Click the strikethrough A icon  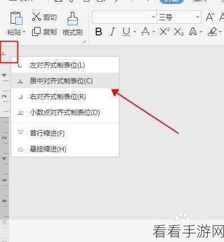point(146,32)
